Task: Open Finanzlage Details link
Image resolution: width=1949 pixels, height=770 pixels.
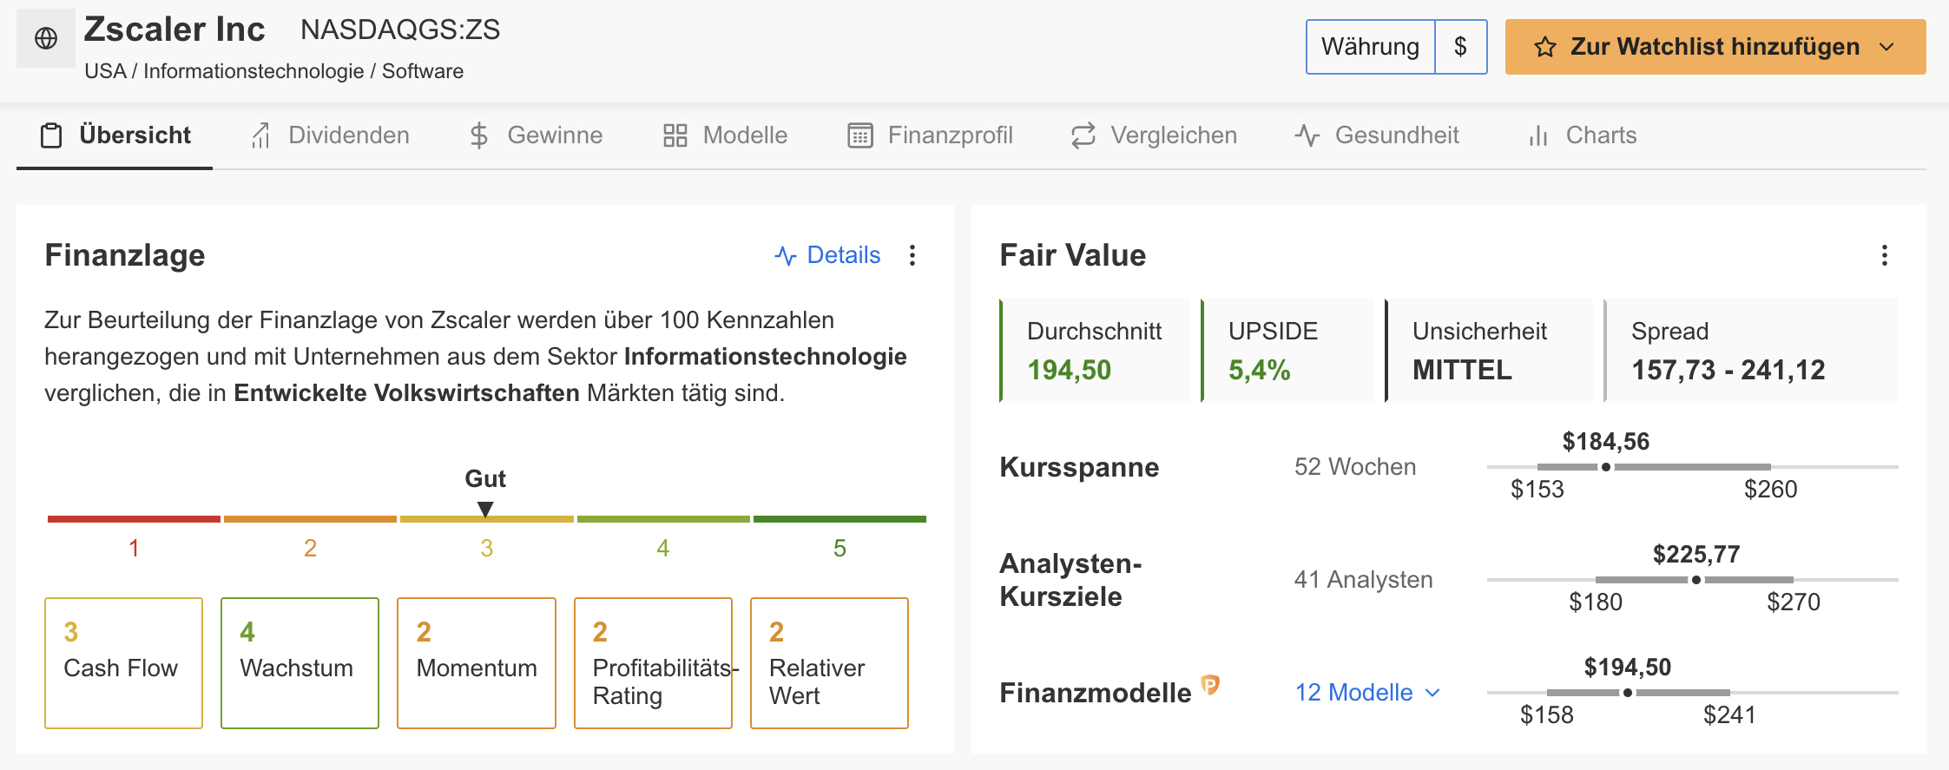Action: (x=844, y=255)
